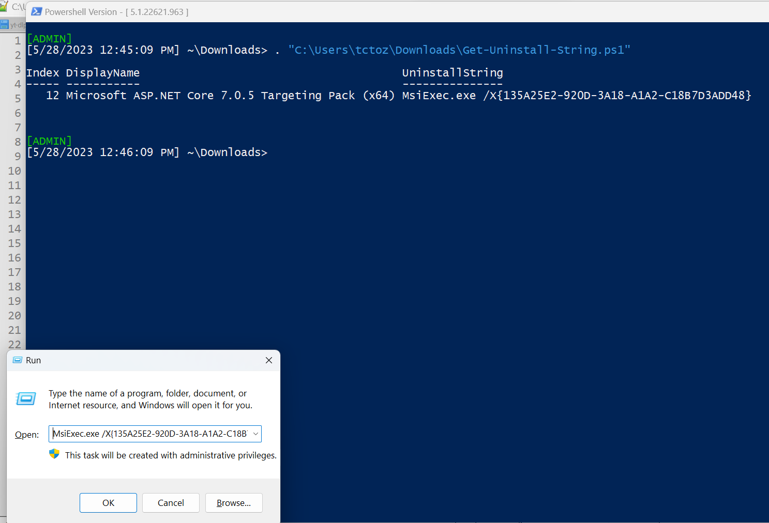Click line number 20 in the editor gutter
This screenshot has width=769, height=523.
pyautogui.click(x=14, y=316)
